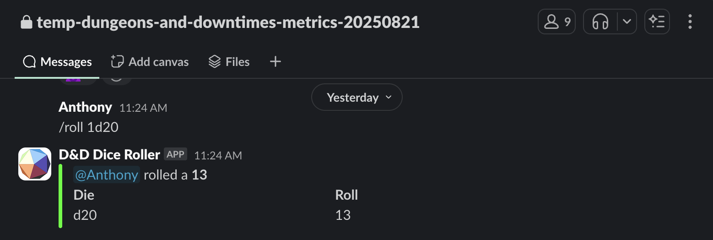
Task: Go to the Files tab
Action: (x=229, y=62)
